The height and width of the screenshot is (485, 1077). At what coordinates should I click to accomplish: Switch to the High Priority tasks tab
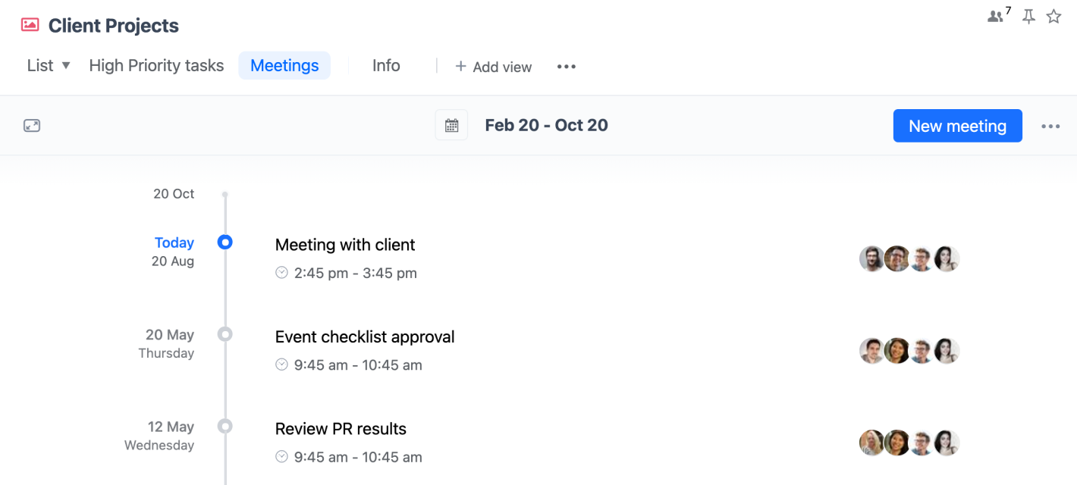156,66
